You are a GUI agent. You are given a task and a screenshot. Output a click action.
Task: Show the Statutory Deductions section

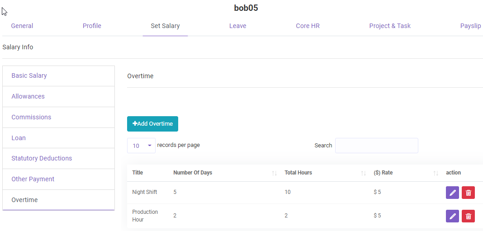(42, 158)
